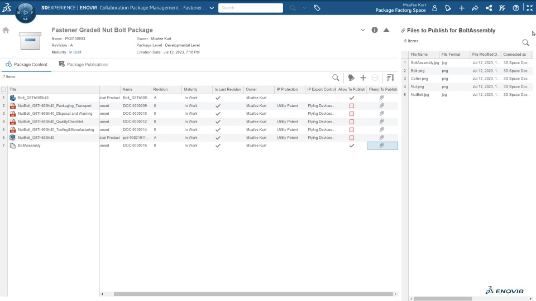Open the user profile icon

click(434, 8)
